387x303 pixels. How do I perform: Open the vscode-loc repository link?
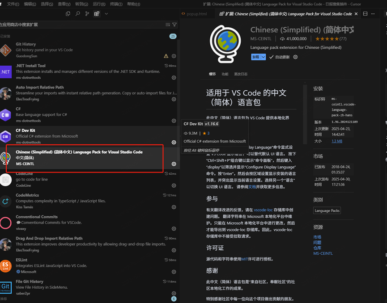point(263,210)
